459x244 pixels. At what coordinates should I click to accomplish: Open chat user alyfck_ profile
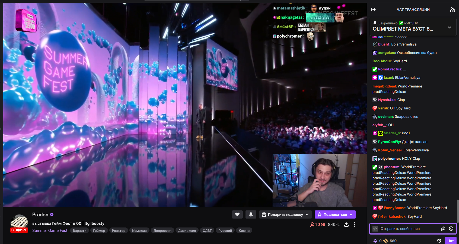379,125
